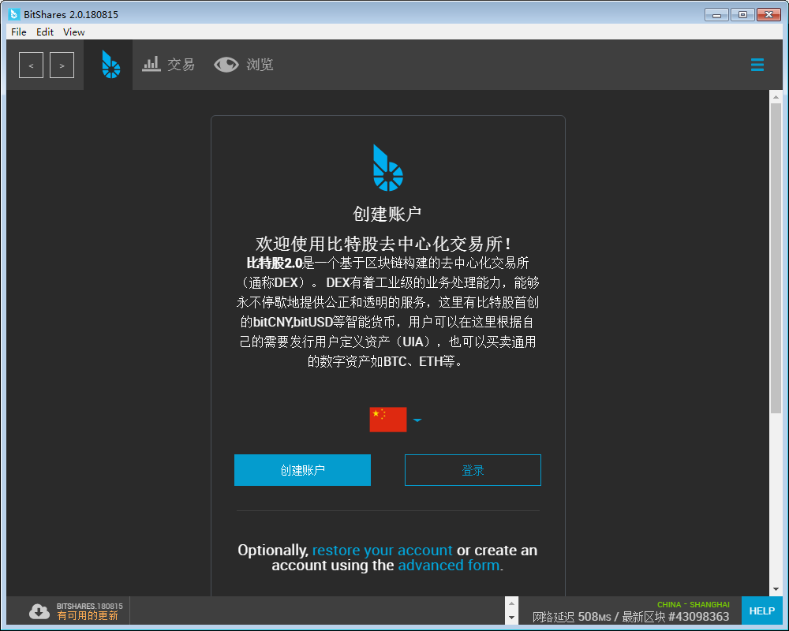Image resolution: width=789 pixels, height=631 pixels.
Task: Click the 最新区块 #43098363 block number
Action: pos(676,617)
